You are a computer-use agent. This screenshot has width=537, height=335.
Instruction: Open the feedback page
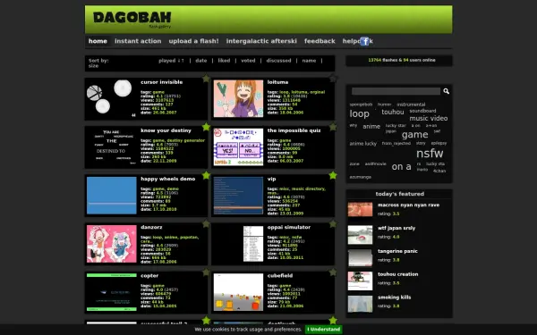click(320, 41)
